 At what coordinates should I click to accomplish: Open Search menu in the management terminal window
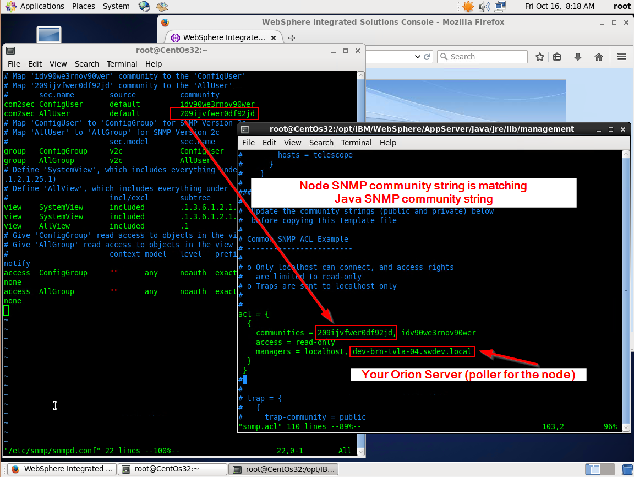coord(321,143)
